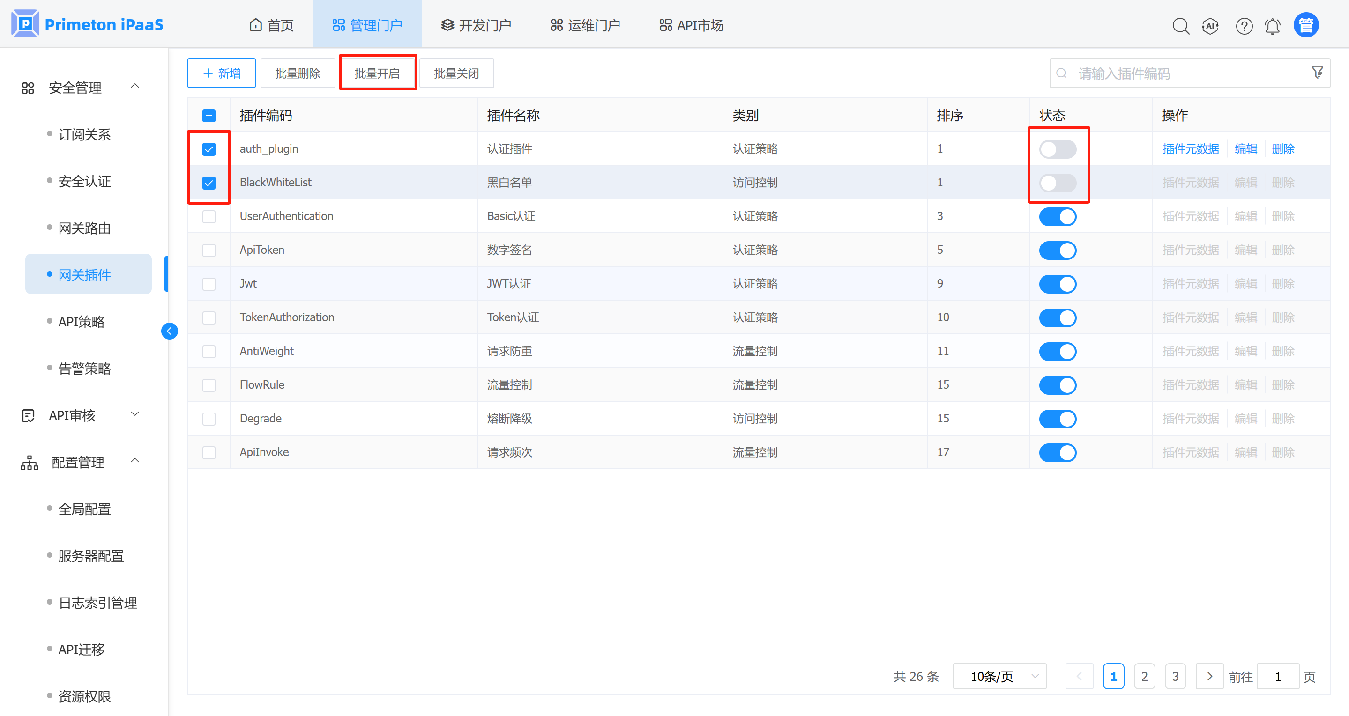Open notifications bell icon
Image resolution: width=1349 pixels, height=716 pixels.
pyautogui.click(x=1273, y=26)
